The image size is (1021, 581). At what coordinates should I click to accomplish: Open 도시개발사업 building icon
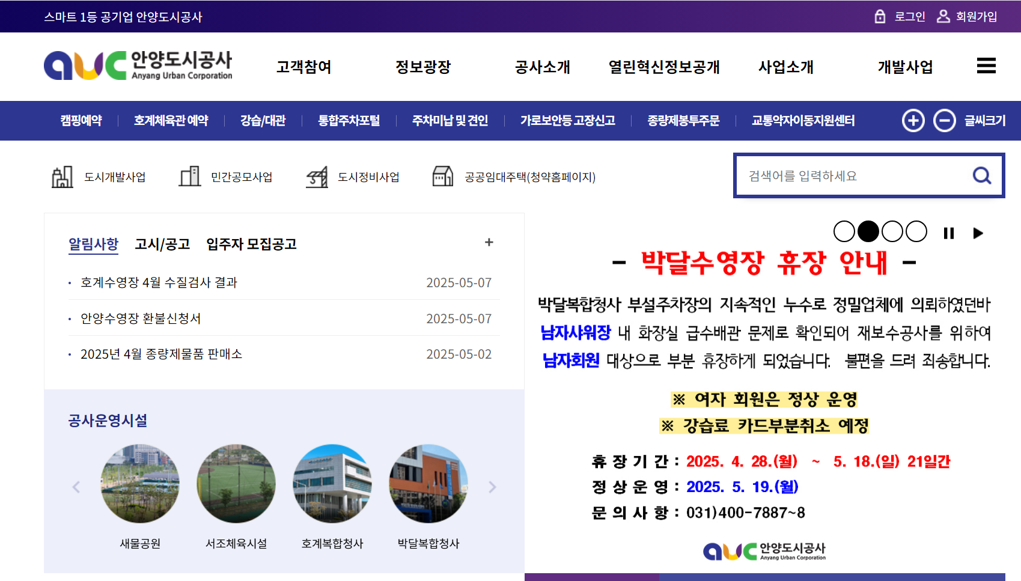pos(62,177)
